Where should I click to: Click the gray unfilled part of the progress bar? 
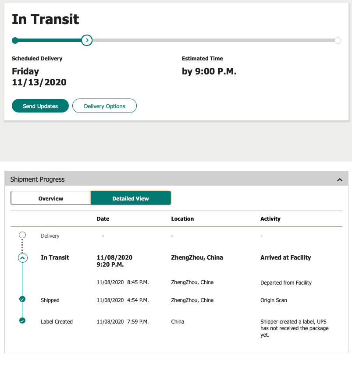(210, 41)
